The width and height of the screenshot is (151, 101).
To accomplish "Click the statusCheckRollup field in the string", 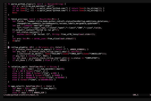I will (x=75, y=21).
